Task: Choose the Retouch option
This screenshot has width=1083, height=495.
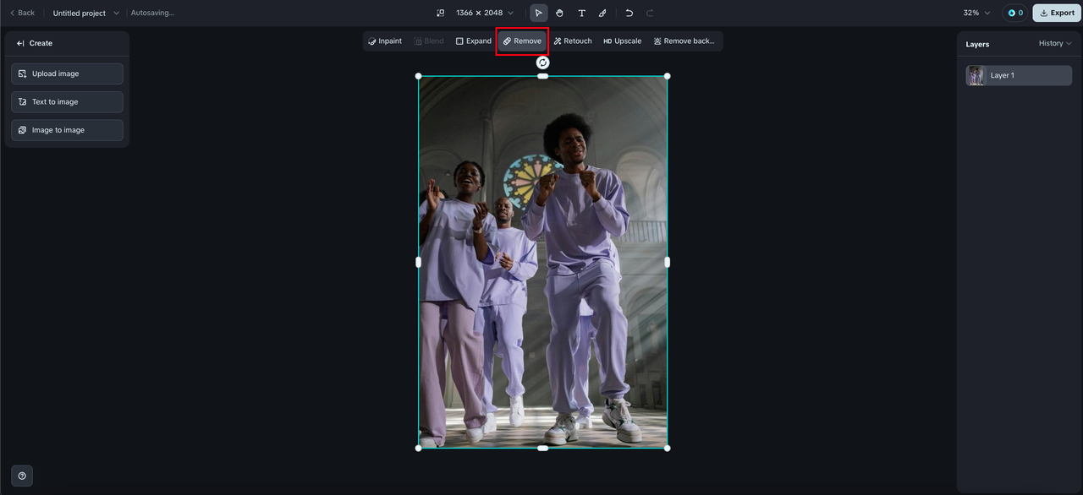Action: (x=573, y=41)
